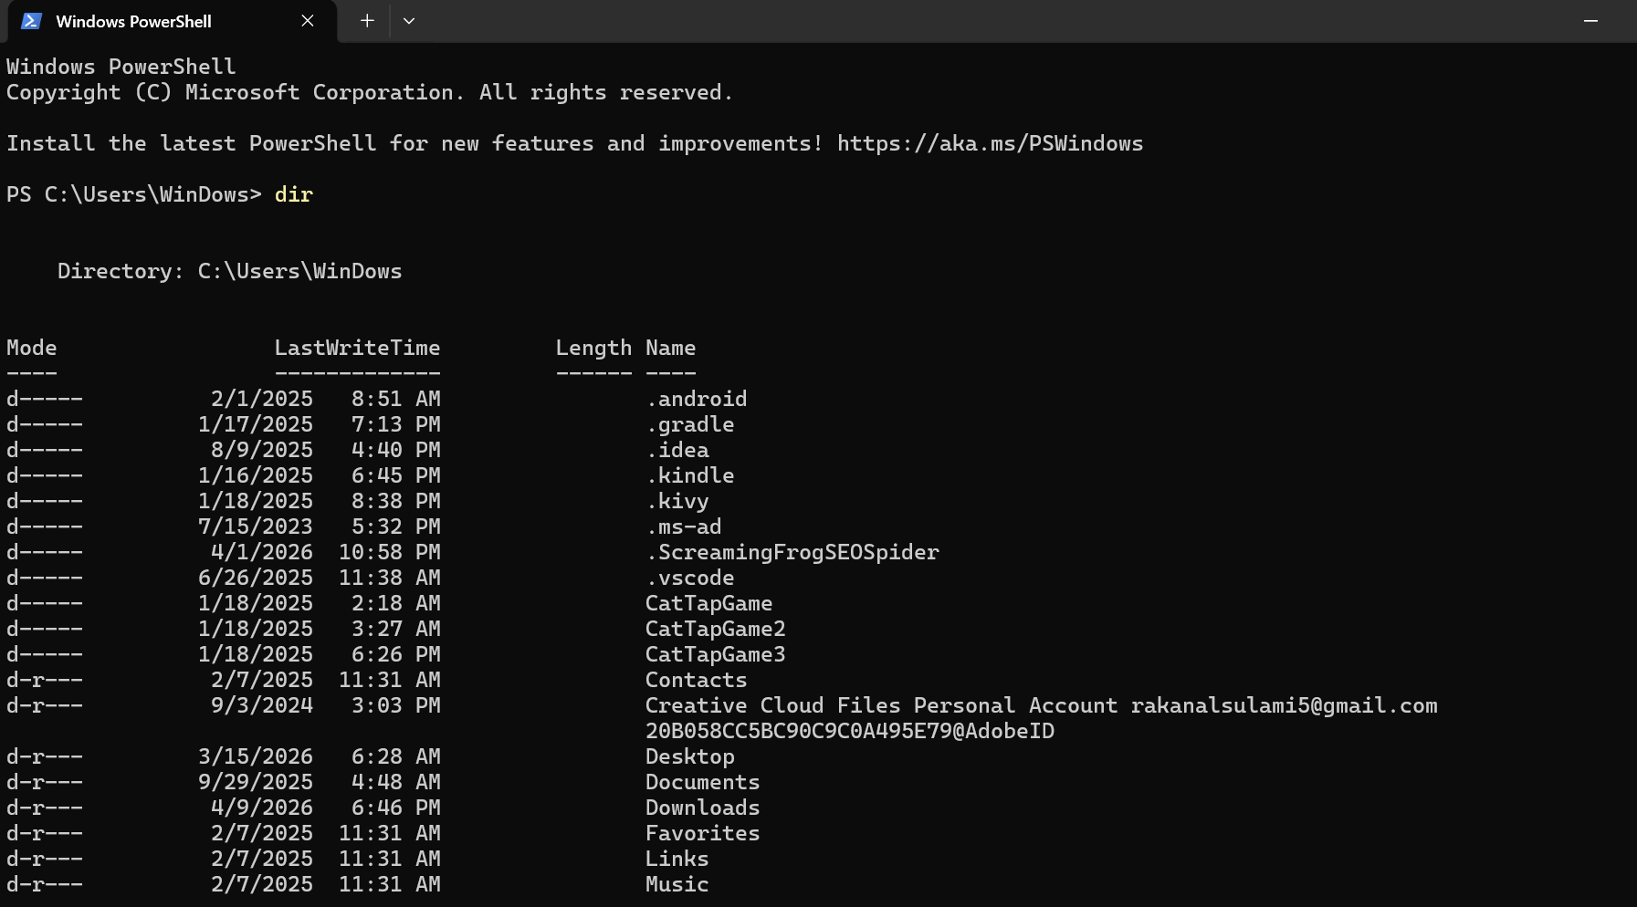Viewport: 1637px width, 907px height.
Task: Expand the new tab profiles dropdown
Action: [409, 21]
